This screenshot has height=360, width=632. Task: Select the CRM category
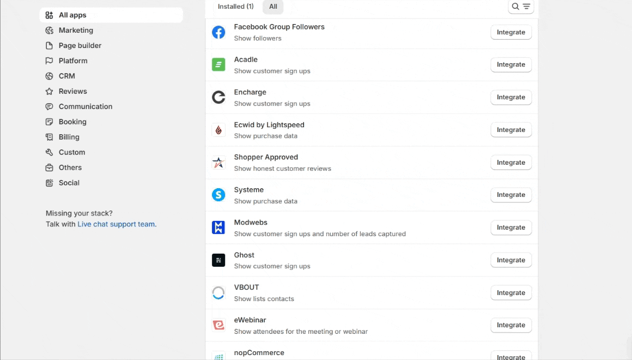coord(66,76)
